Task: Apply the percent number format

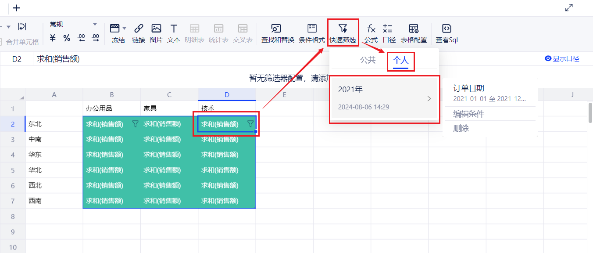Action: (67, 38)
